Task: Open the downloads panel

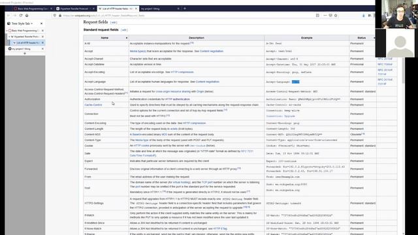Action: pyautogui.click(x=363, y=16)
